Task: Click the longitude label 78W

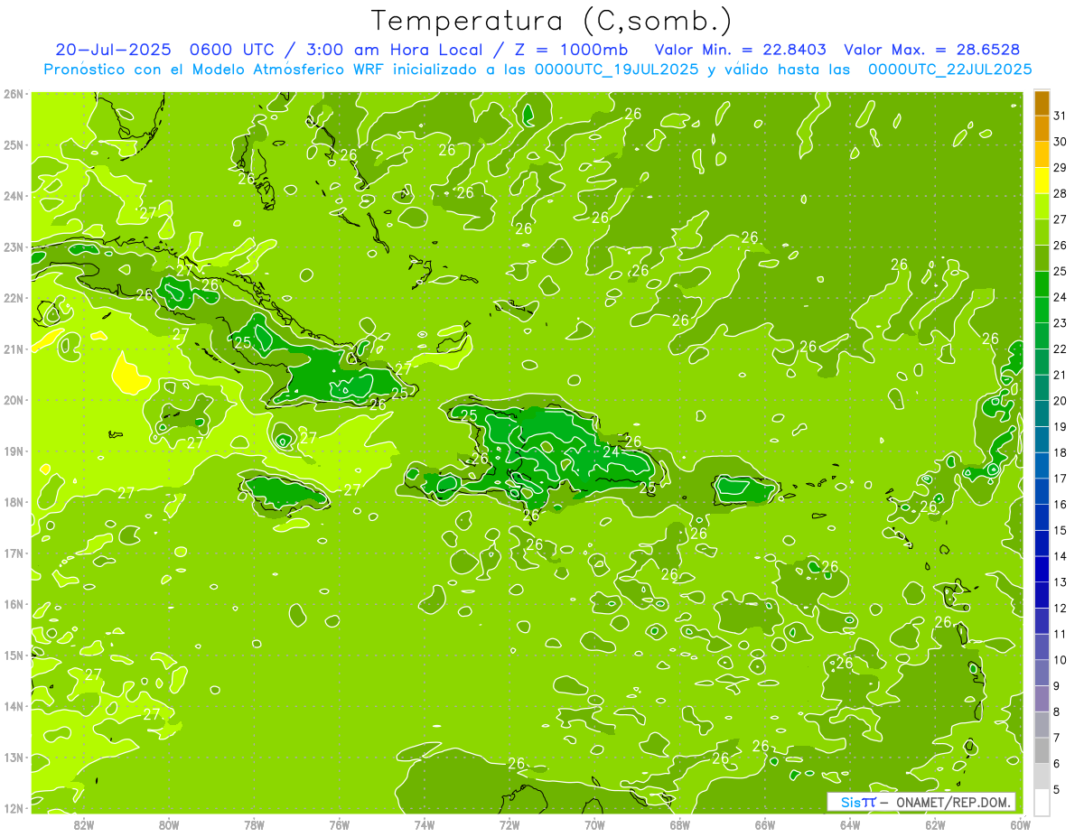Action: [x=254, y=824]
